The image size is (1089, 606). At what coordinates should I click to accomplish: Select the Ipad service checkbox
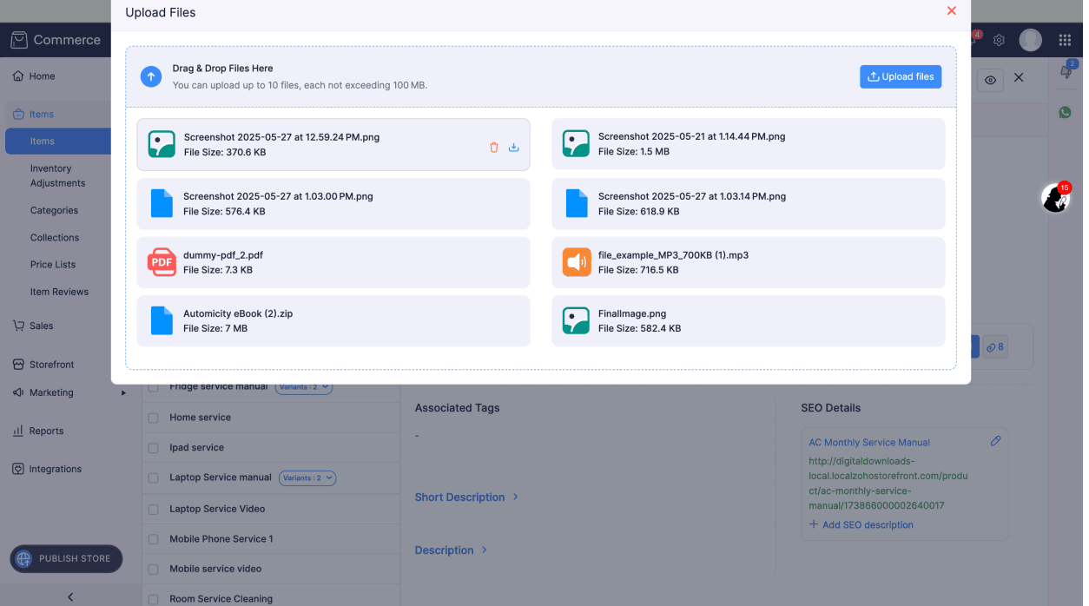(x=153, y=448)
